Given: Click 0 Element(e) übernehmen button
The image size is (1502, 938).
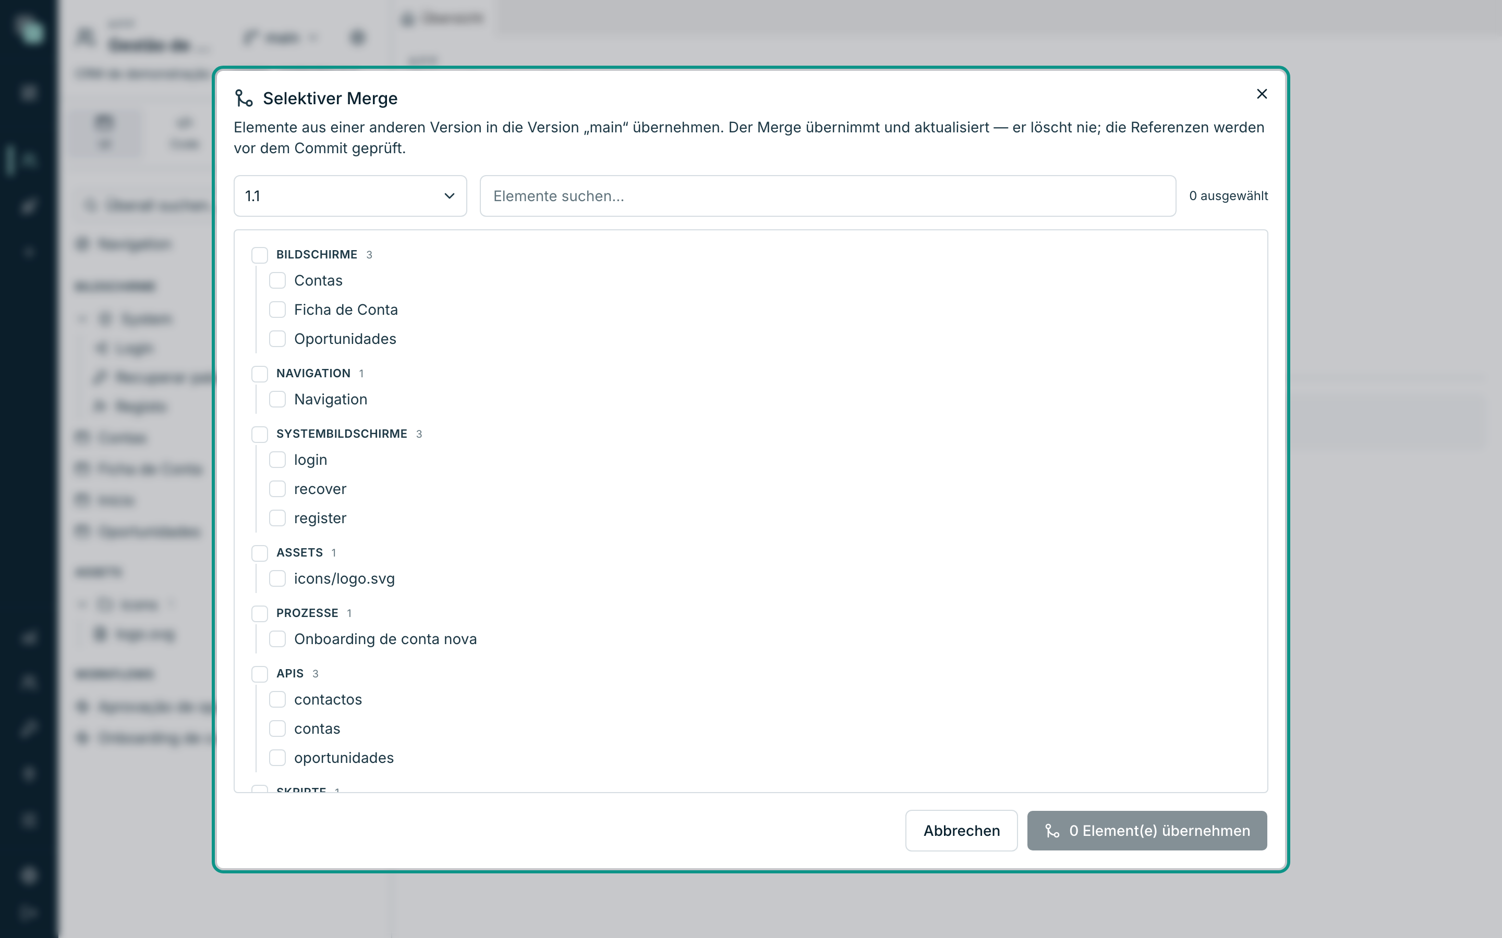Looking at the screenshot, I should click(x=1146, y=831).
